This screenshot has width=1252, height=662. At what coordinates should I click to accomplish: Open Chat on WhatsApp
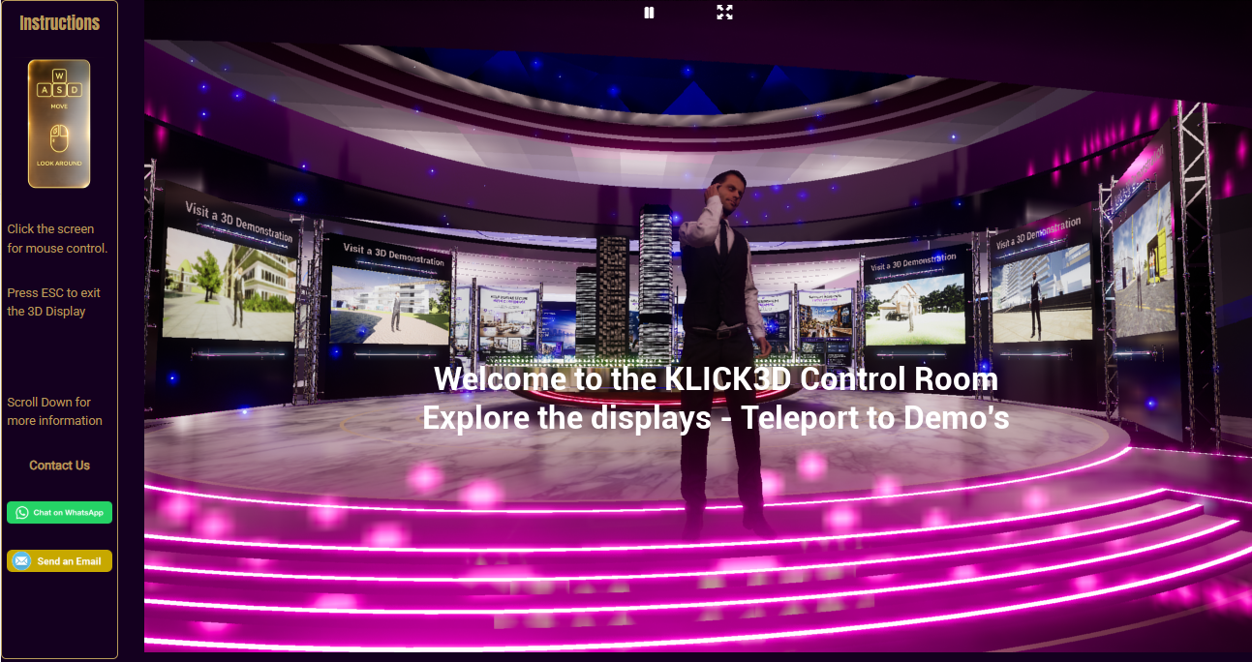click(59, 513)
